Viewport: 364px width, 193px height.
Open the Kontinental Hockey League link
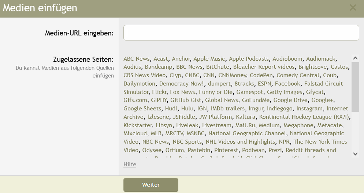click(x=304, y=117)
